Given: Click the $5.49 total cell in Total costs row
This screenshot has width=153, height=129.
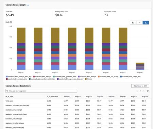Looking at the screenshot, I should tap(49, 101).
